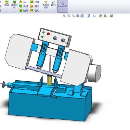Screen dimensions: 130x130
Task: Expand the Fillet (圆角) dropdown arrow
Action: click(x=7, y=11)
